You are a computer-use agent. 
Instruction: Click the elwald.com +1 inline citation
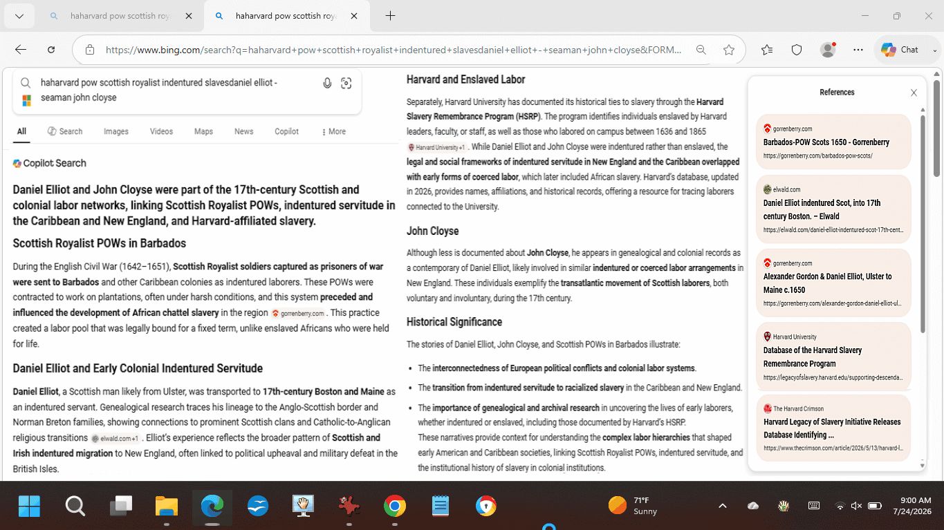[116, 438]
